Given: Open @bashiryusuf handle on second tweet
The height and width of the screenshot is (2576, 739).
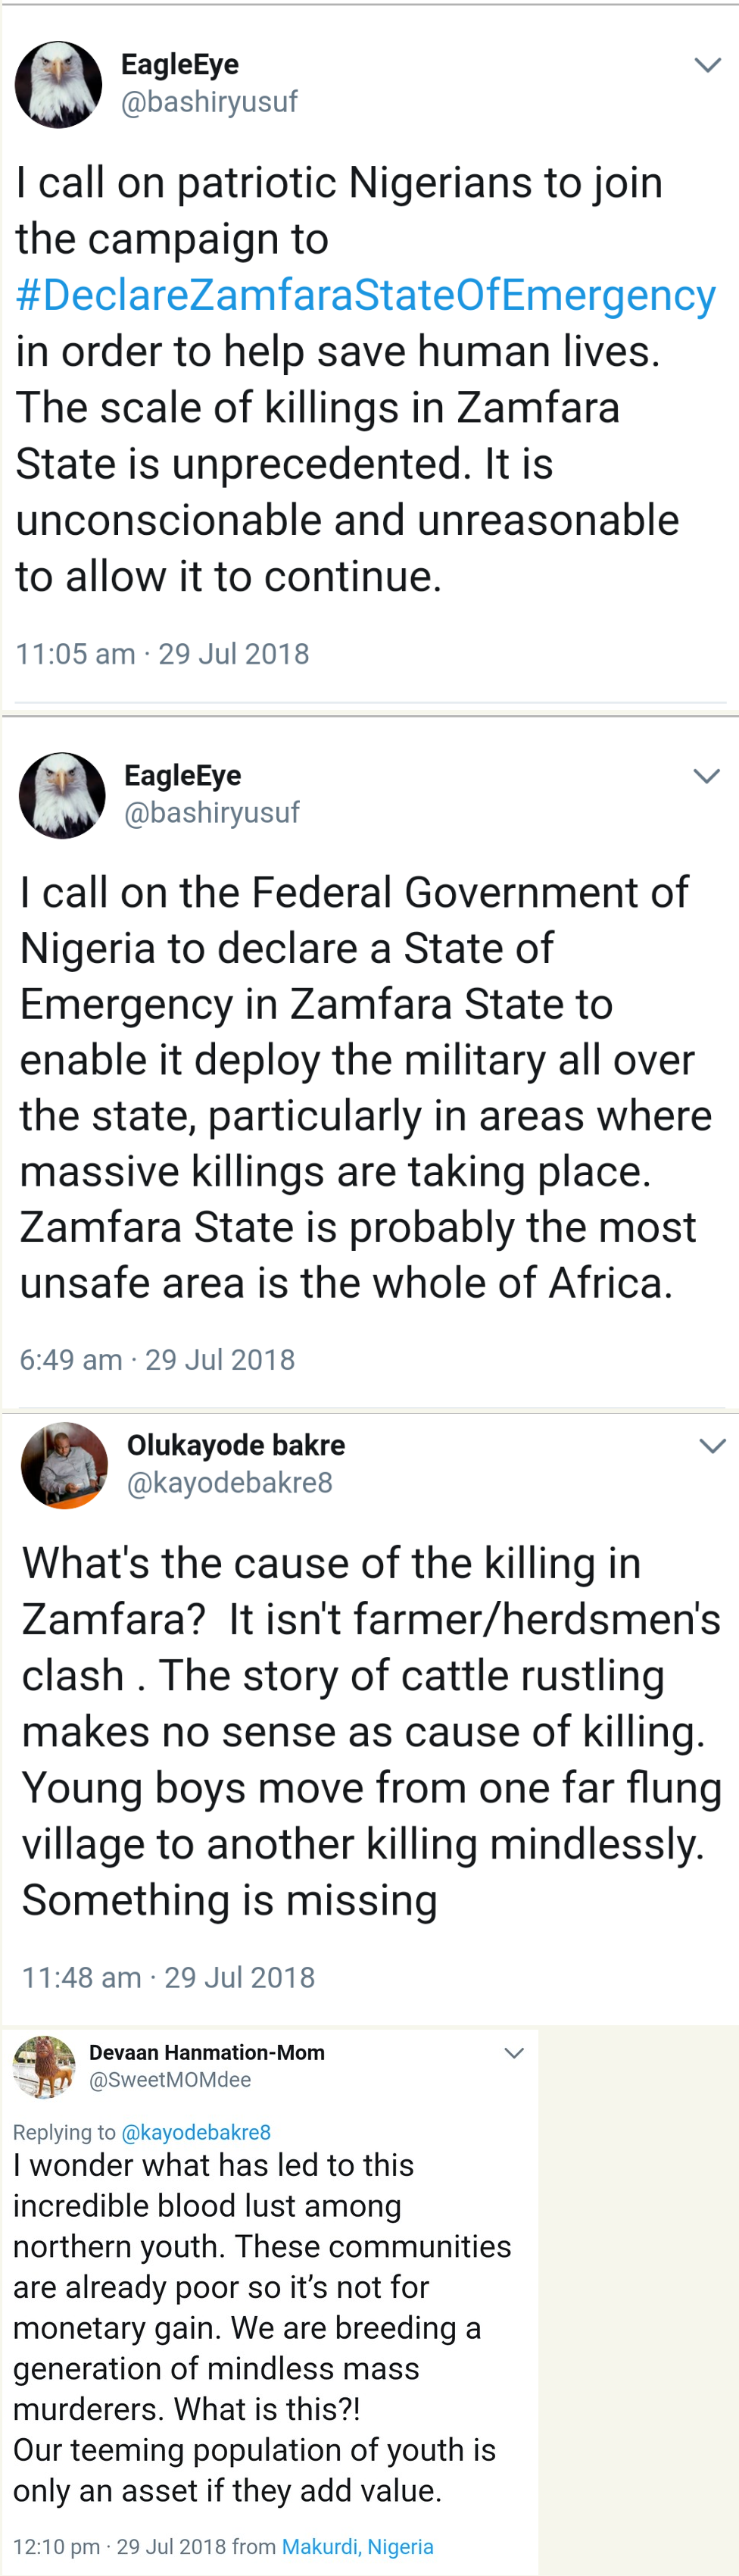Looking at the screenshot, I should (212, 812).
